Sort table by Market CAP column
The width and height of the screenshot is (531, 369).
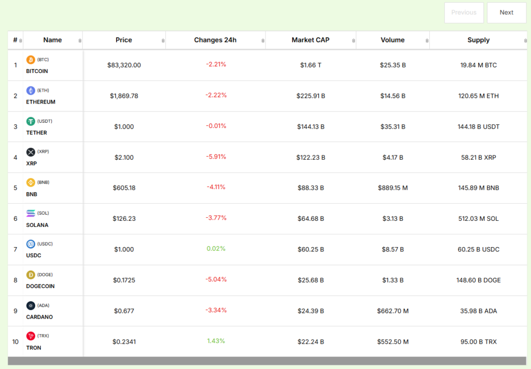(311, 40)
